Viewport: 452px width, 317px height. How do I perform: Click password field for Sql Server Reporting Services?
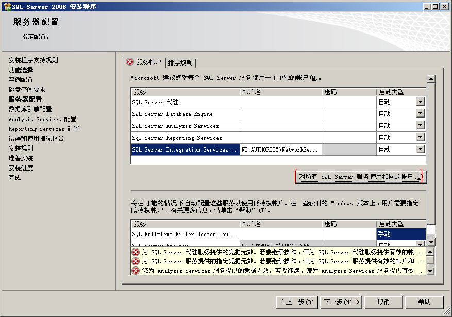click(x=349, y=138)
